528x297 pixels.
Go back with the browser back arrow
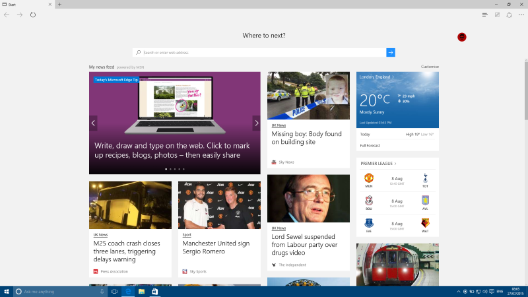click(x=7, y=15)
